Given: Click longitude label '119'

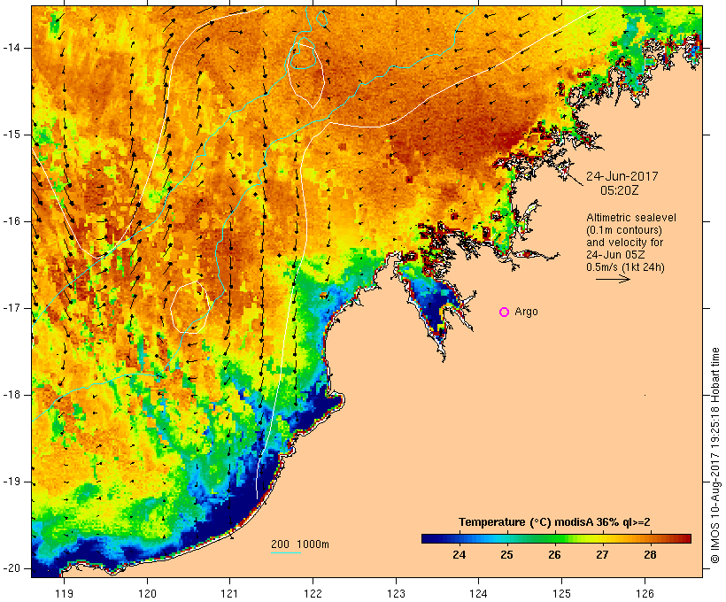Looking at the screenshot, I should point(64,594).
